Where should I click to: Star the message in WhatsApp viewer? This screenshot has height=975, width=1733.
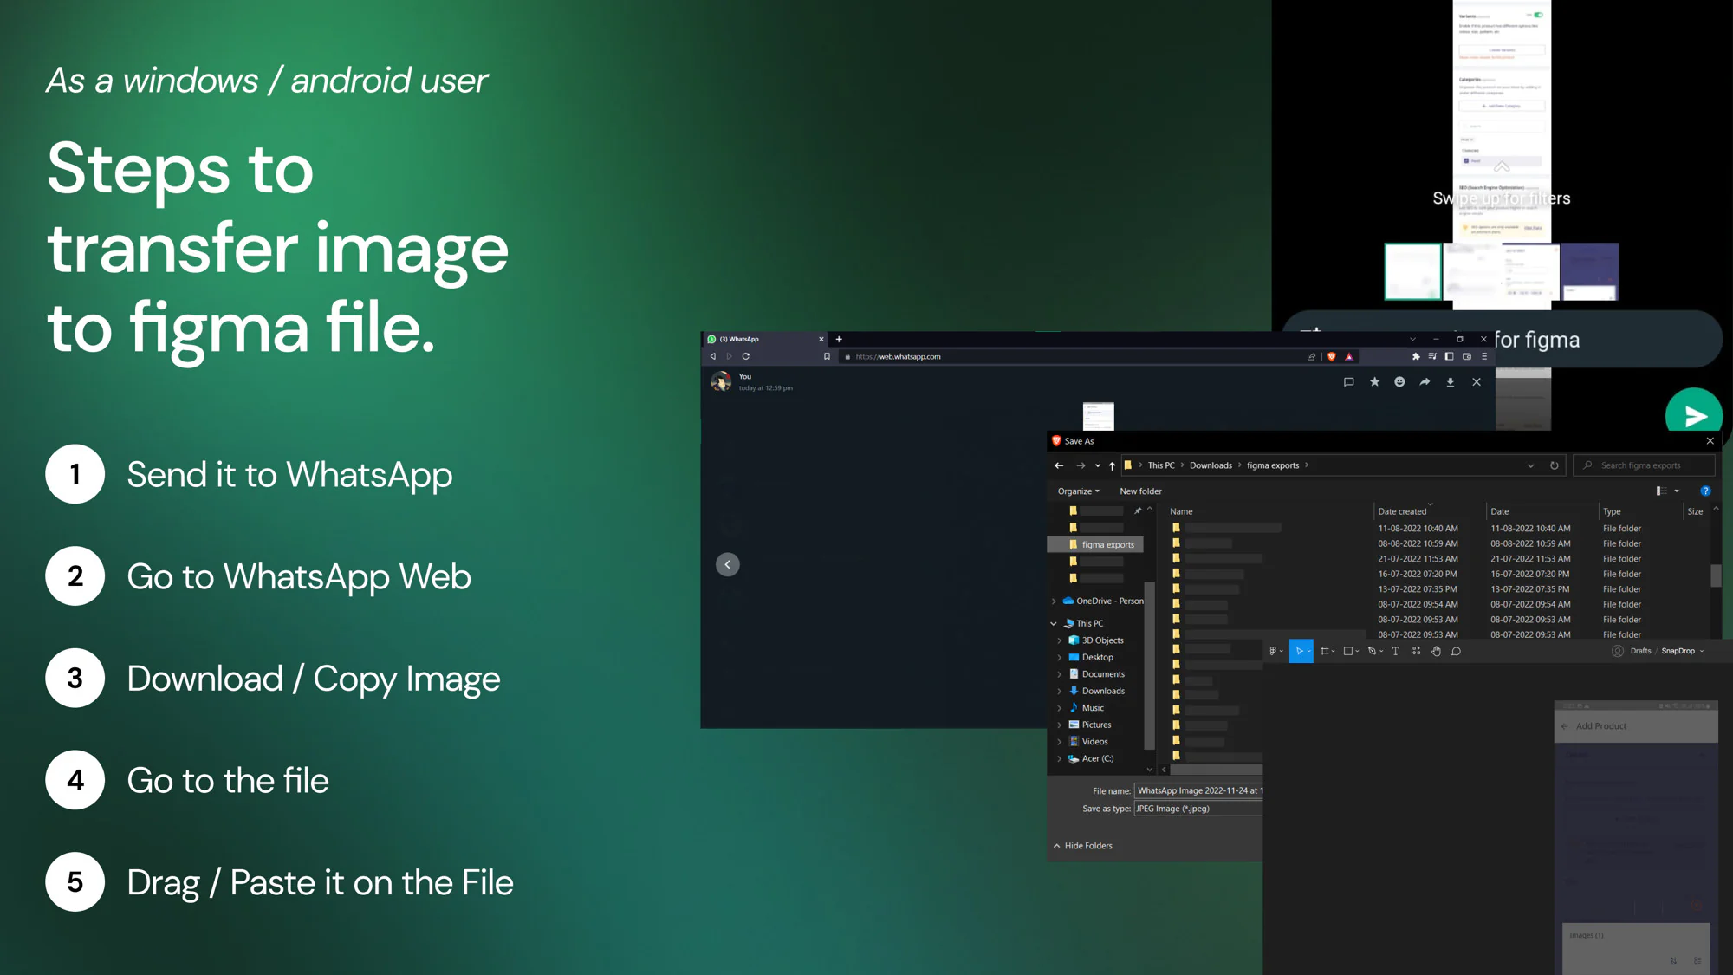point(1374,382)
